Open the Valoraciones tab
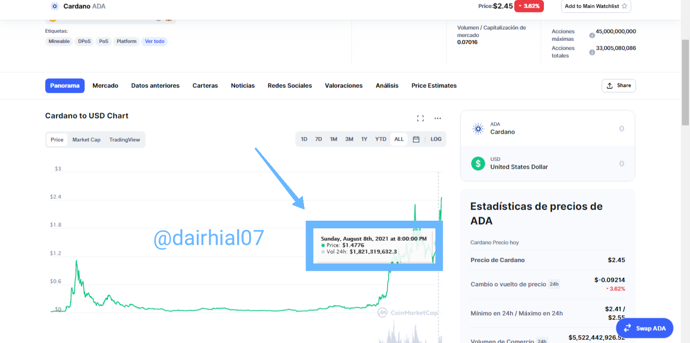Screen dimensions: 690x343 point(343,86)
